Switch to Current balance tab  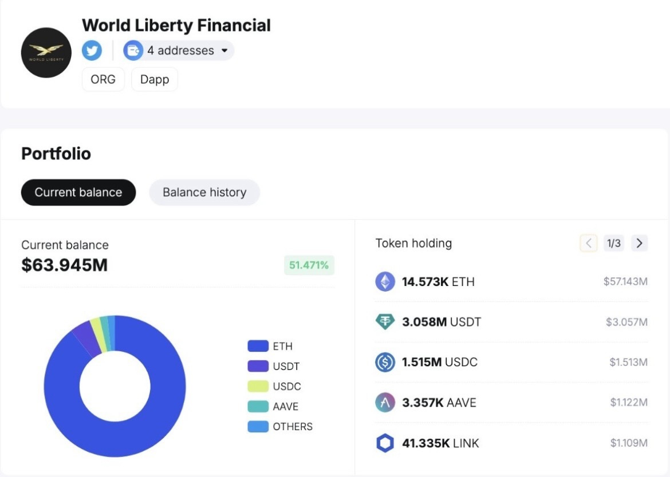(78, 192)
